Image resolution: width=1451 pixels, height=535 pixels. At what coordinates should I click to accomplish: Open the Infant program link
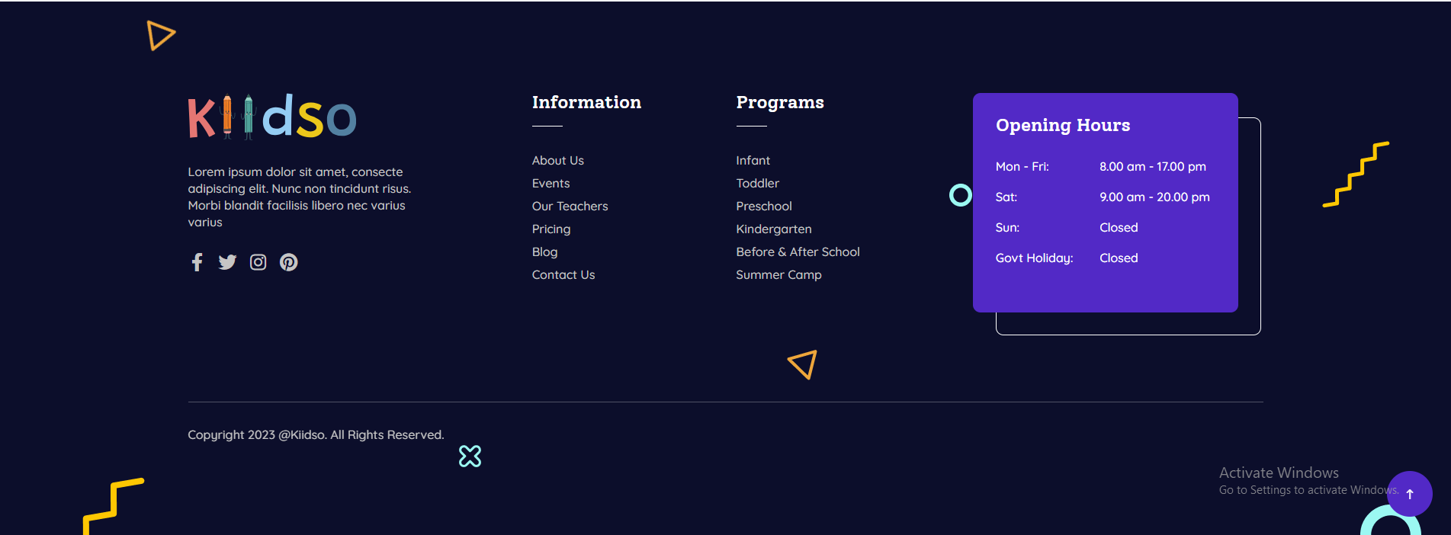753,161
